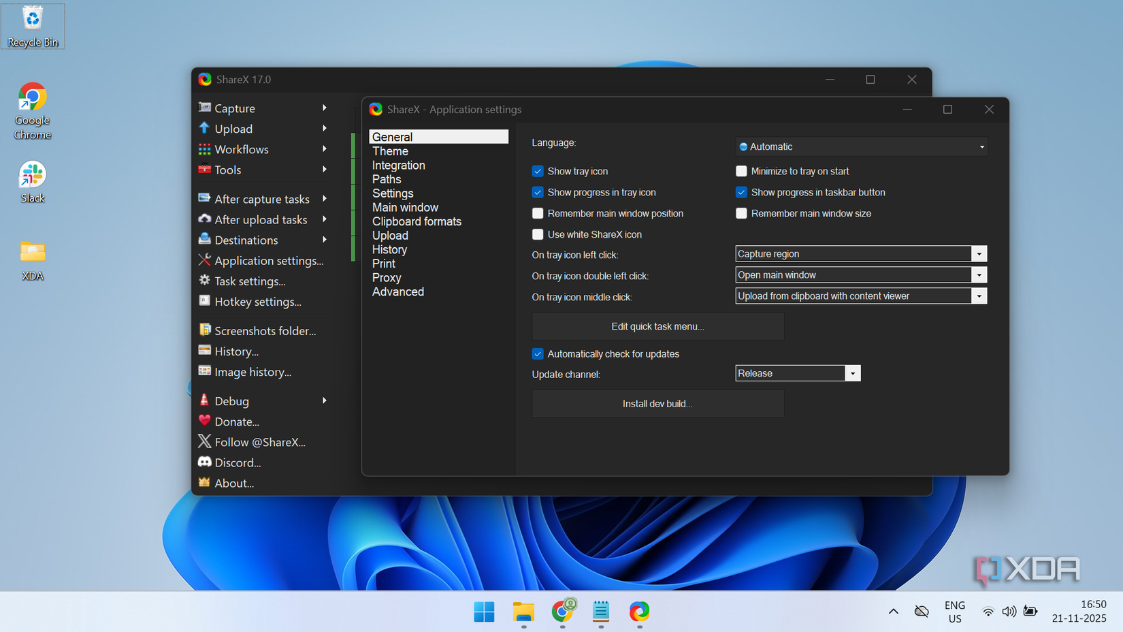Click the Debug cone icon

(x=204, y=400)
